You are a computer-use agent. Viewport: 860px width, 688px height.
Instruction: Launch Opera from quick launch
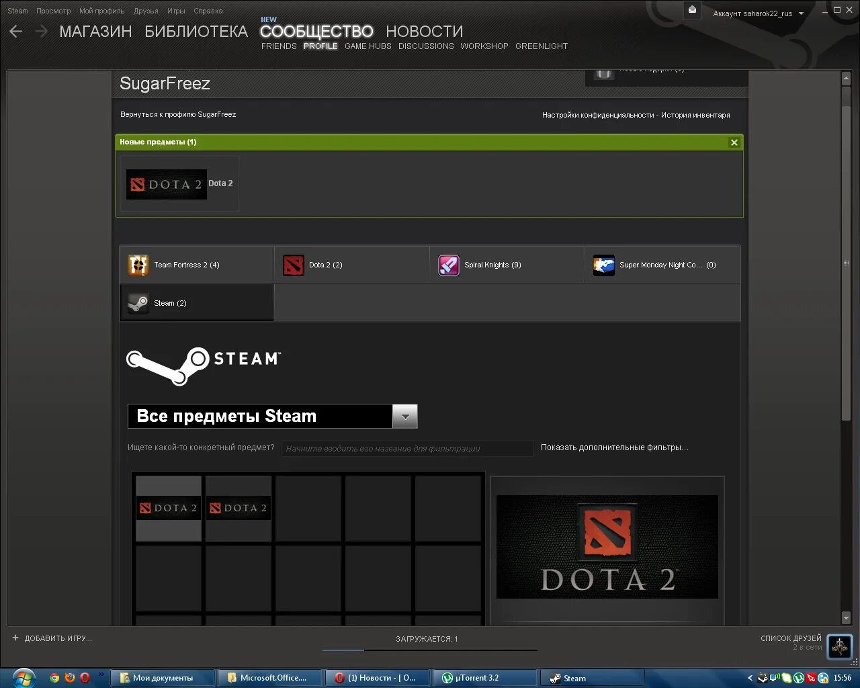[85, 678]
